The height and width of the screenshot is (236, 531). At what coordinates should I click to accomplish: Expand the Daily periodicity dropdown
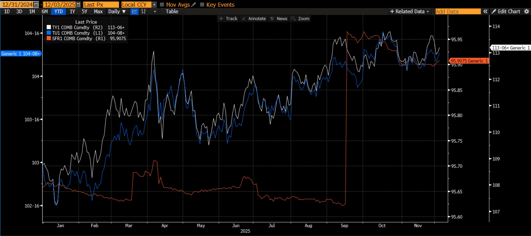pyautogui.click(x=117, y=12)
